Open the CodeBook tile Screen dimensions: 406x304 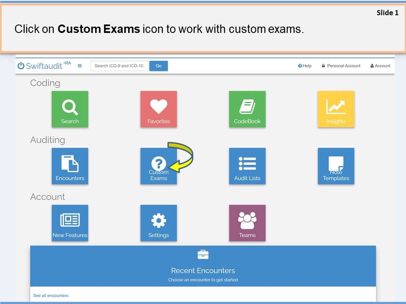tap(247, 109)
